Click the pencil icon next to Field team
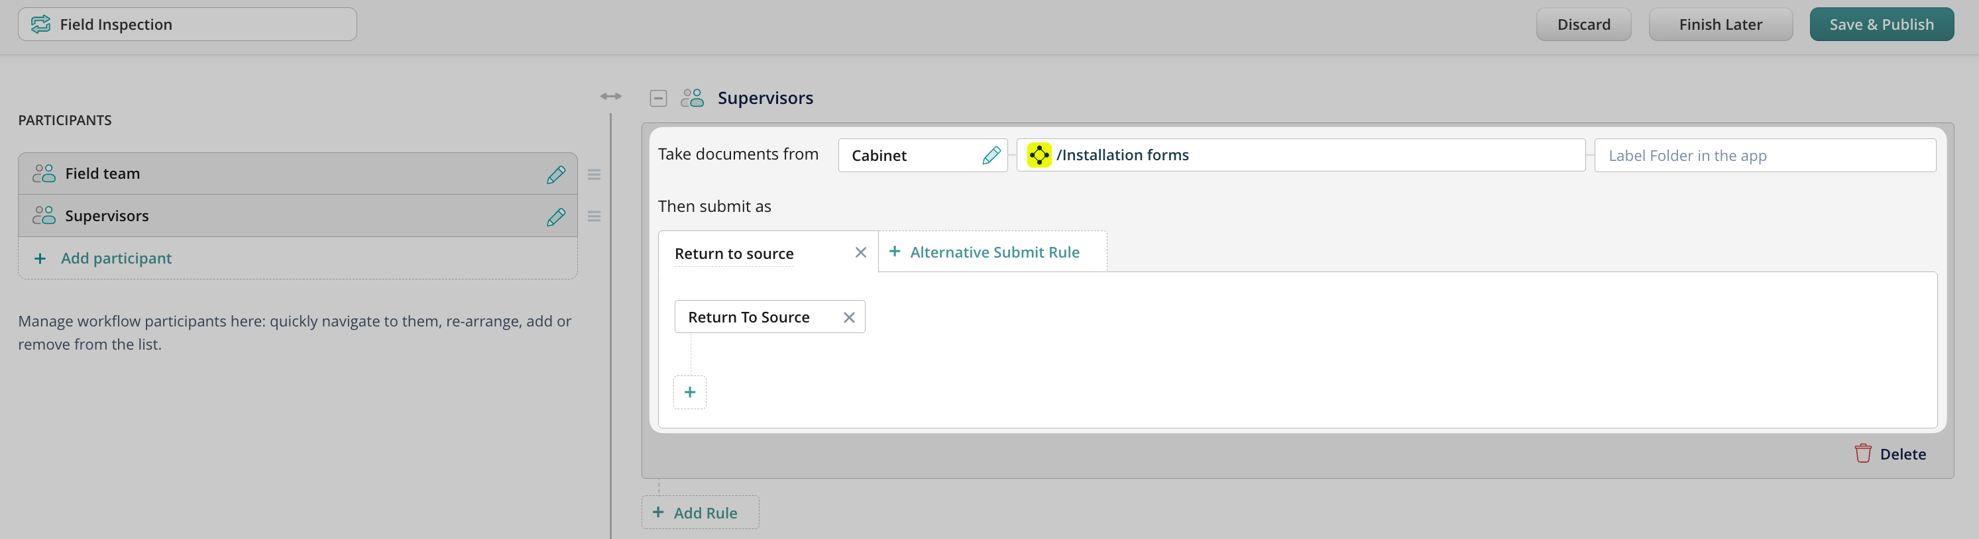Screen dimensions: 1979x539 point(555,174)
